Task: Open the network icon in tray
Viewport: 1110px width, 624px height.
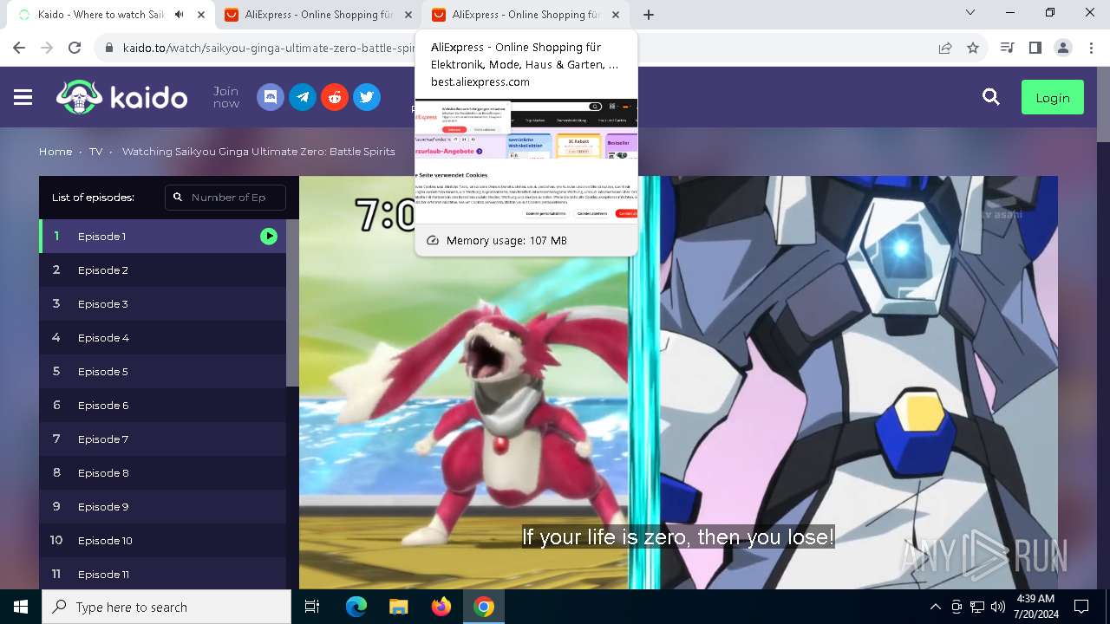Action: tap(977, 607)
